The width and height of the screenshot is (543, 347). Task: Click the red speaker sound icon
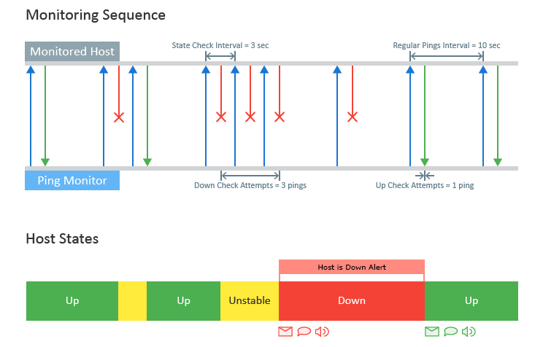322,332
